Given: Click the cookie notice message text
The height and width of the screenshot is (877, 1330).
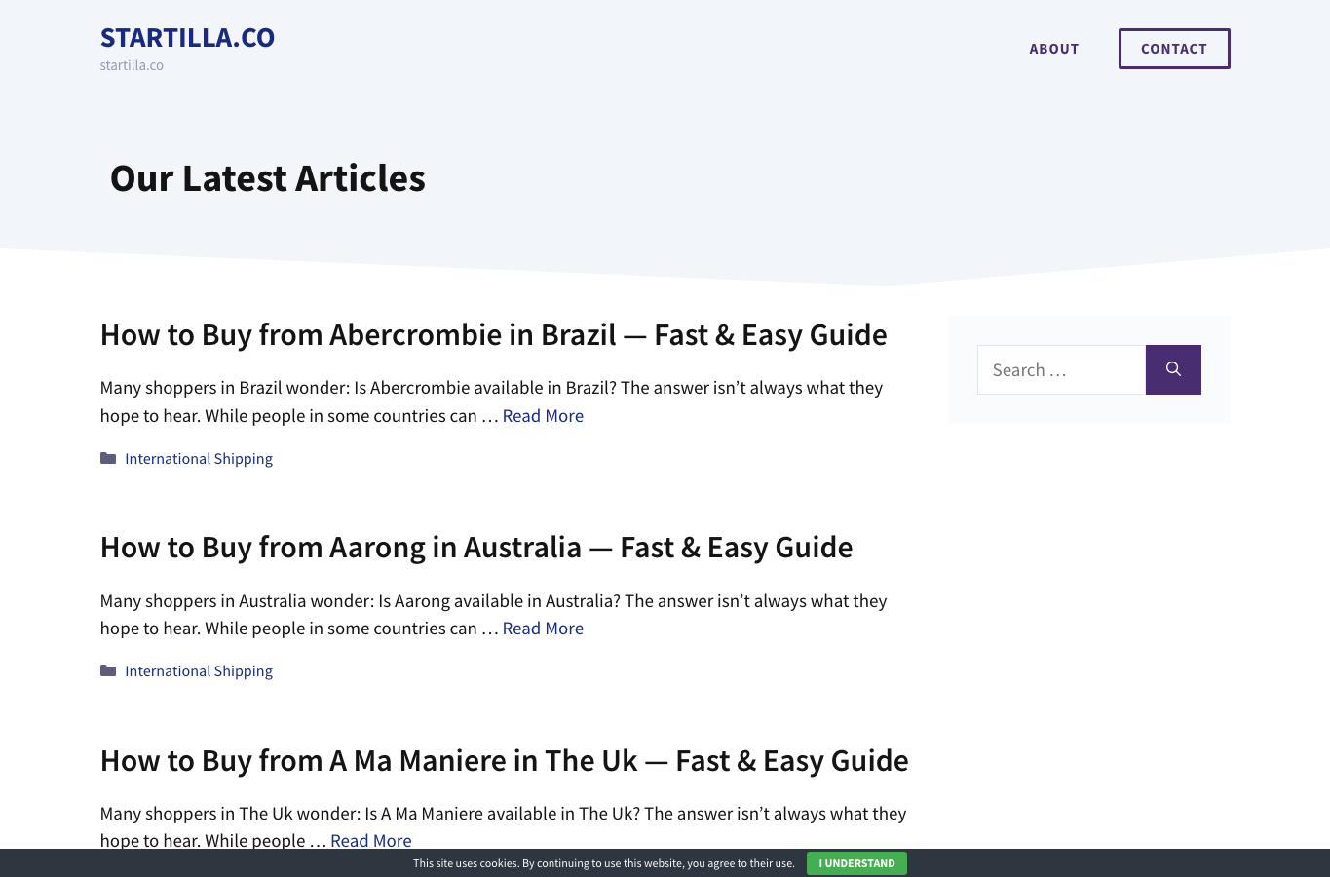Looking at the screenshot, I should (x=604, y=863).
